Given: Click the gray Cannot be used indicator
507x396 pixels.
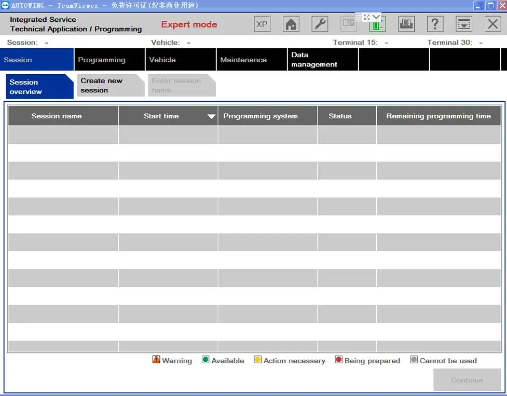Looking at the screenshot, I should (x=414, y=360).
